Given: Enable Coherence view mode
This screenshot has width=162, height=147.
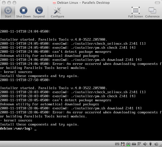Looking at the screenshot, I should 152,12.
